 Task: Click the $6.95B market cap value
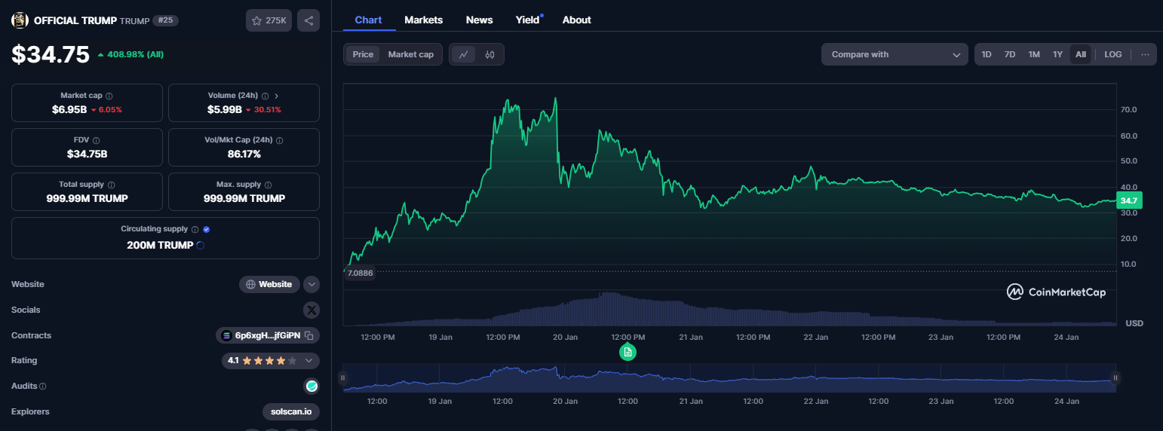tap(69, 109)
